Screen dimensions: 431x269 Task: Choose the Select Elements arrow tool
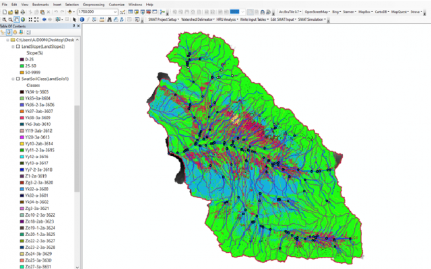(75, 20)
